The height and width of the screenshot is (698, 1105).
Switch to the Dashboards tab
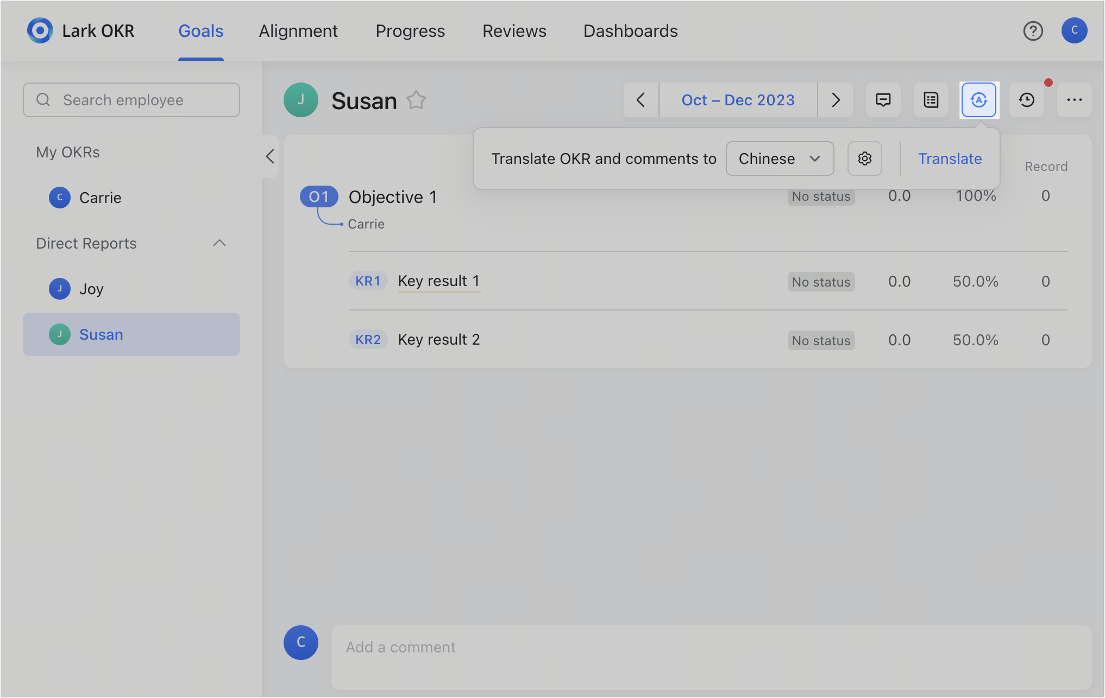630,31
